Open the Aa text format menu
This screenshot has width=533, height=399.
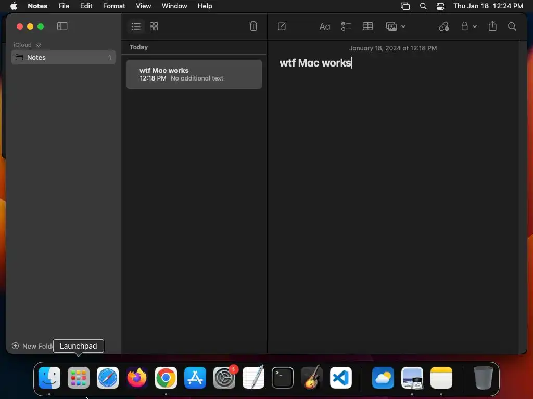tap(325, 26)
